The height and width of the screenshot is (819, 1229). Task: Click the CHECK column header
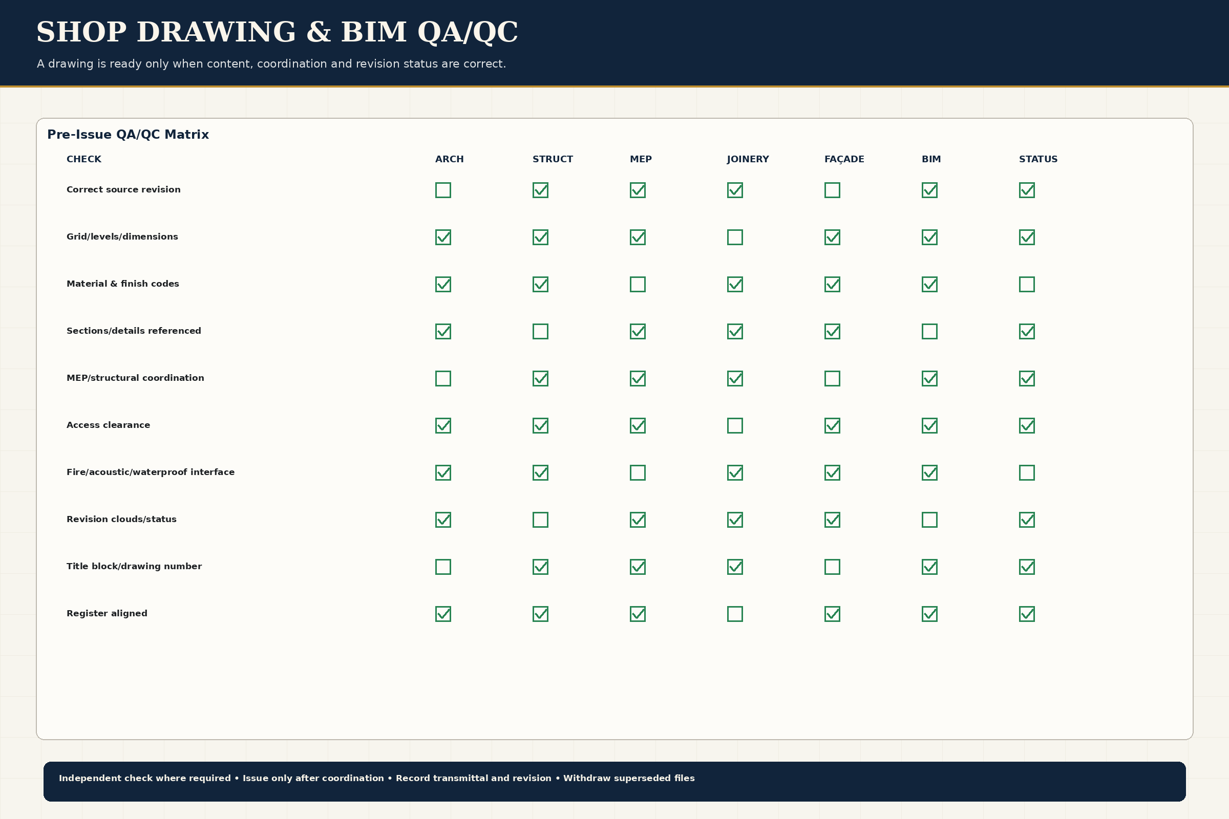83,159
